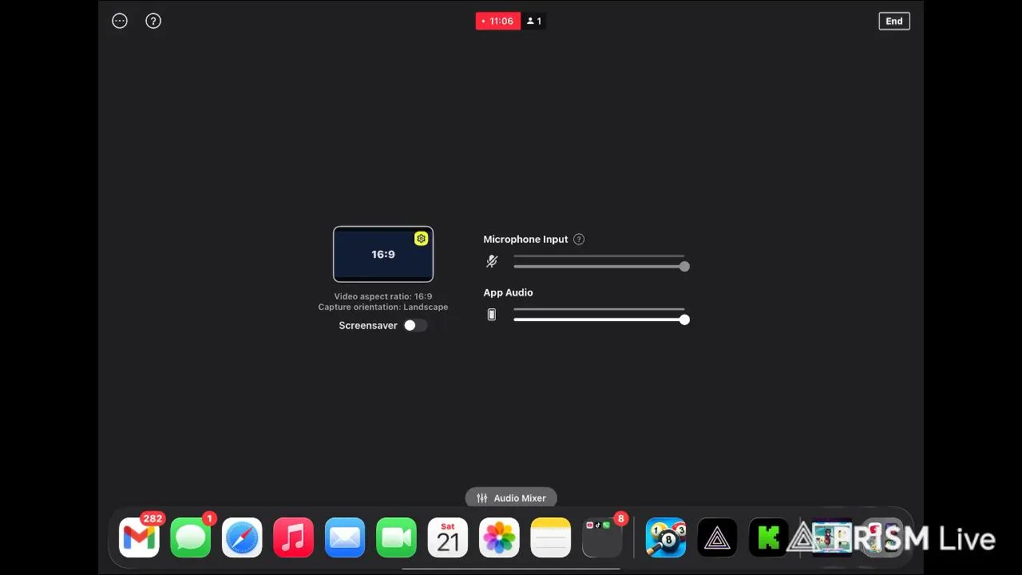Open Microphone Input help tooltip
Screen dimensions: 1022x575
pyautogui.click(x=579, y=240)
